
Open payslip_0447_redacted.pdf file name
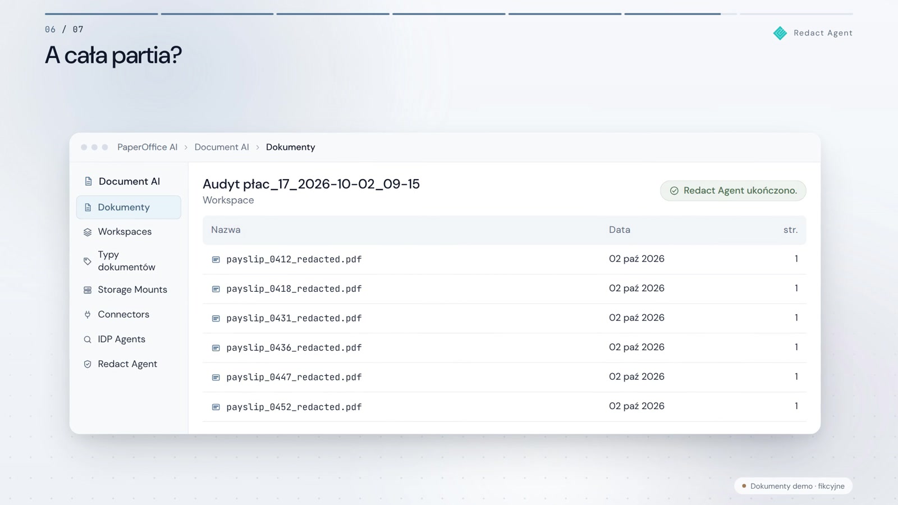click(294, 377)
